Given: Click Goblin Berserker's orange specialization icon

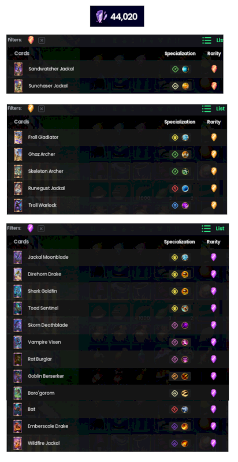Looking at the screenshot, I should (x=174, y=377).
